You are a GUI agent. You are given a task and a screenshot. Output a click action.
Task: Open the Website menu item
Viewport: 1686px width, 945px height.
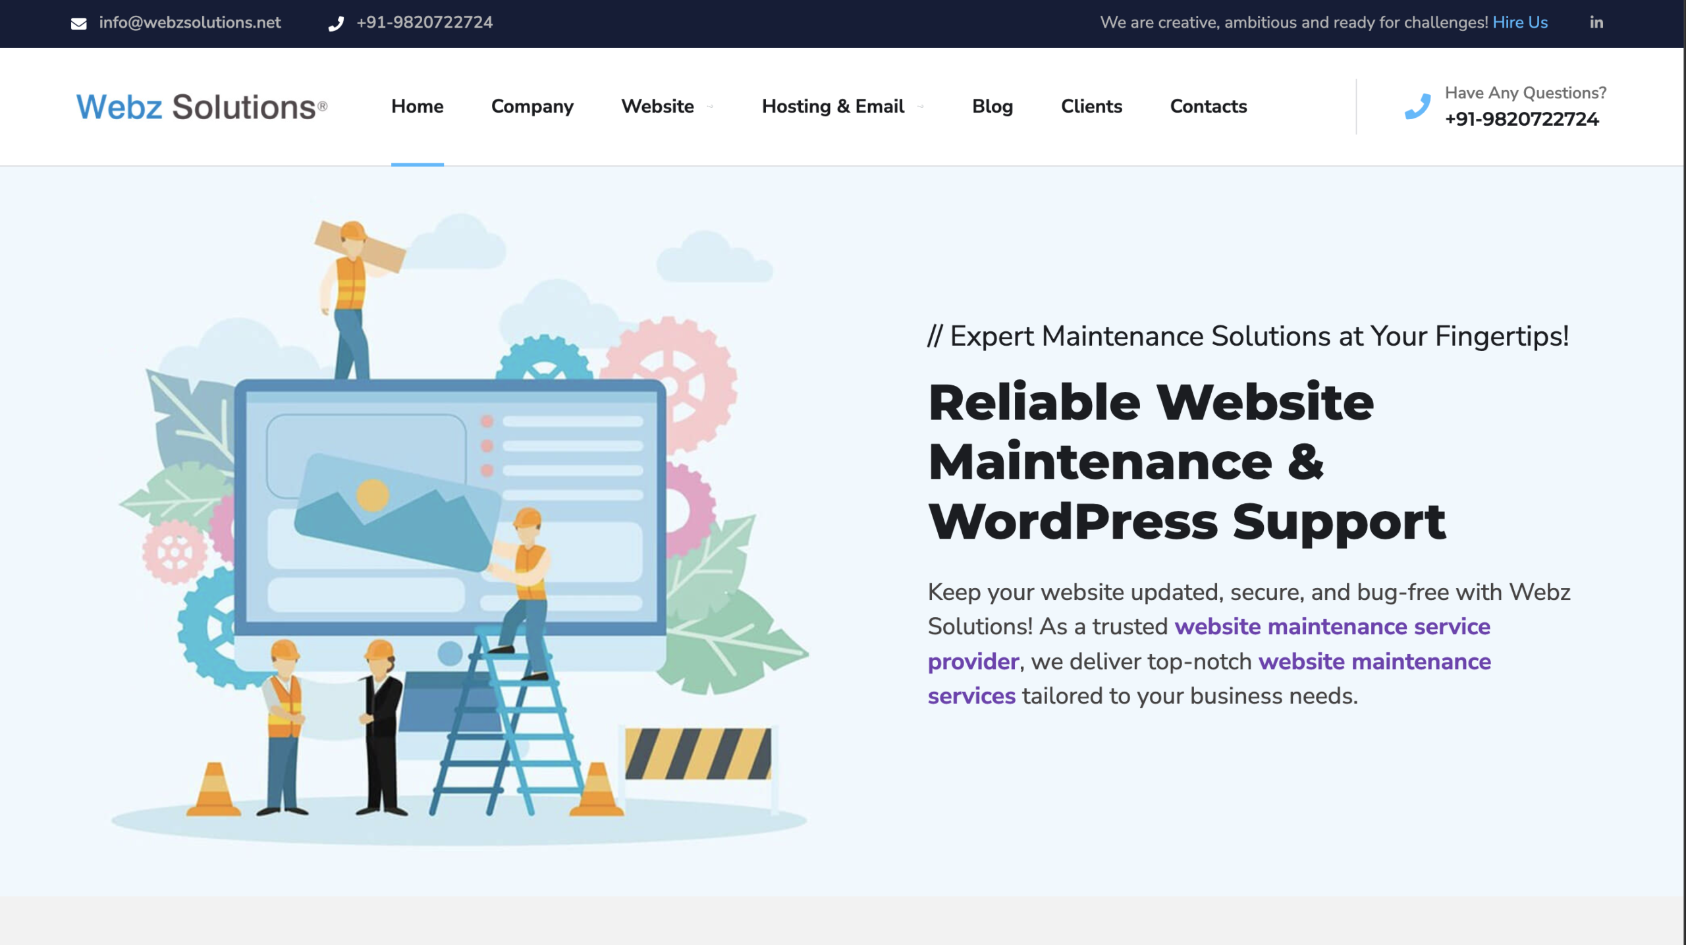(x=657, y=106)
